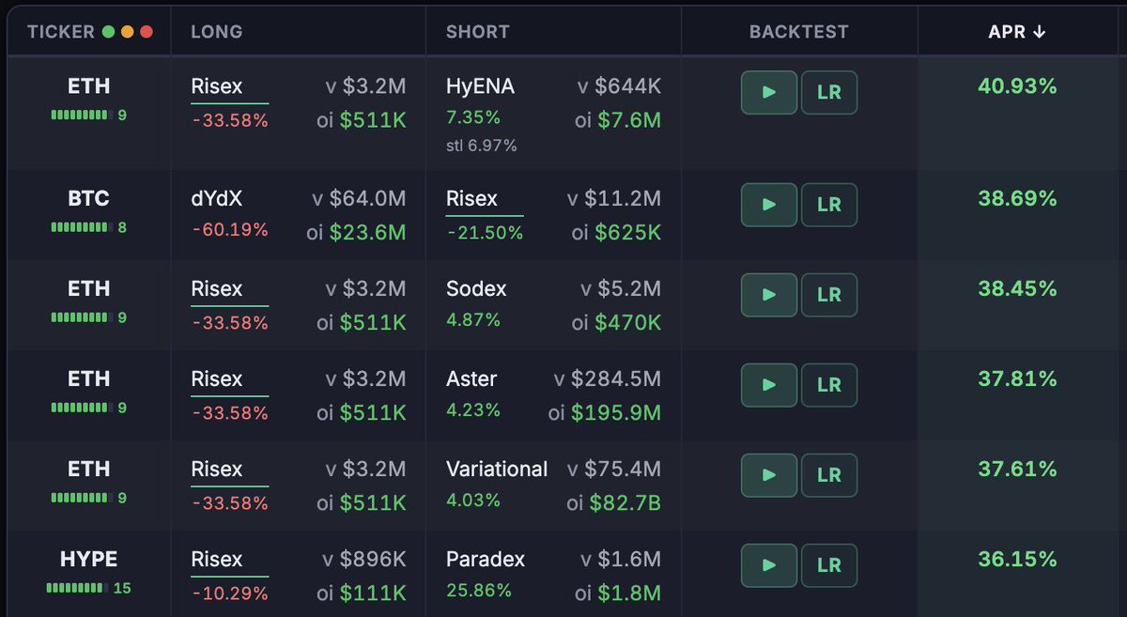Viewport: 1127px width, 617px height.
Task: Click the LONG column header
Action: point(217,32)
